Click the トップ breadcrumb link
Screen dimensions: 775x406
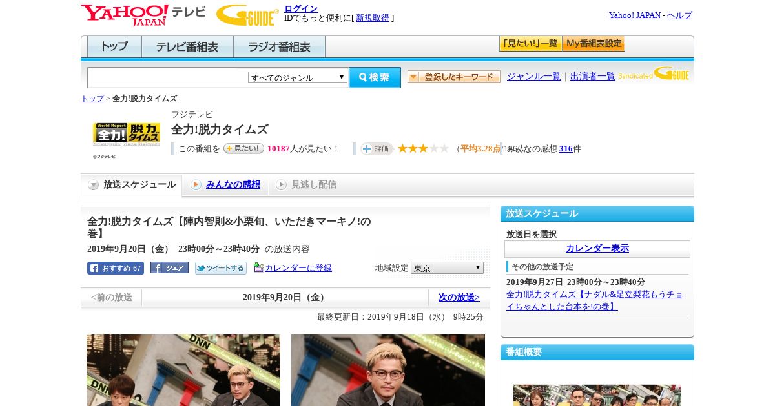(x=92, y=99)
